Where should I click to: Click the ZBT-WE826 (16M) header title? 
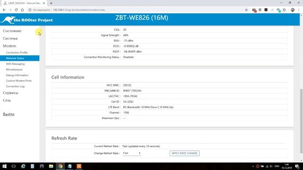click(x=142, y=18)
